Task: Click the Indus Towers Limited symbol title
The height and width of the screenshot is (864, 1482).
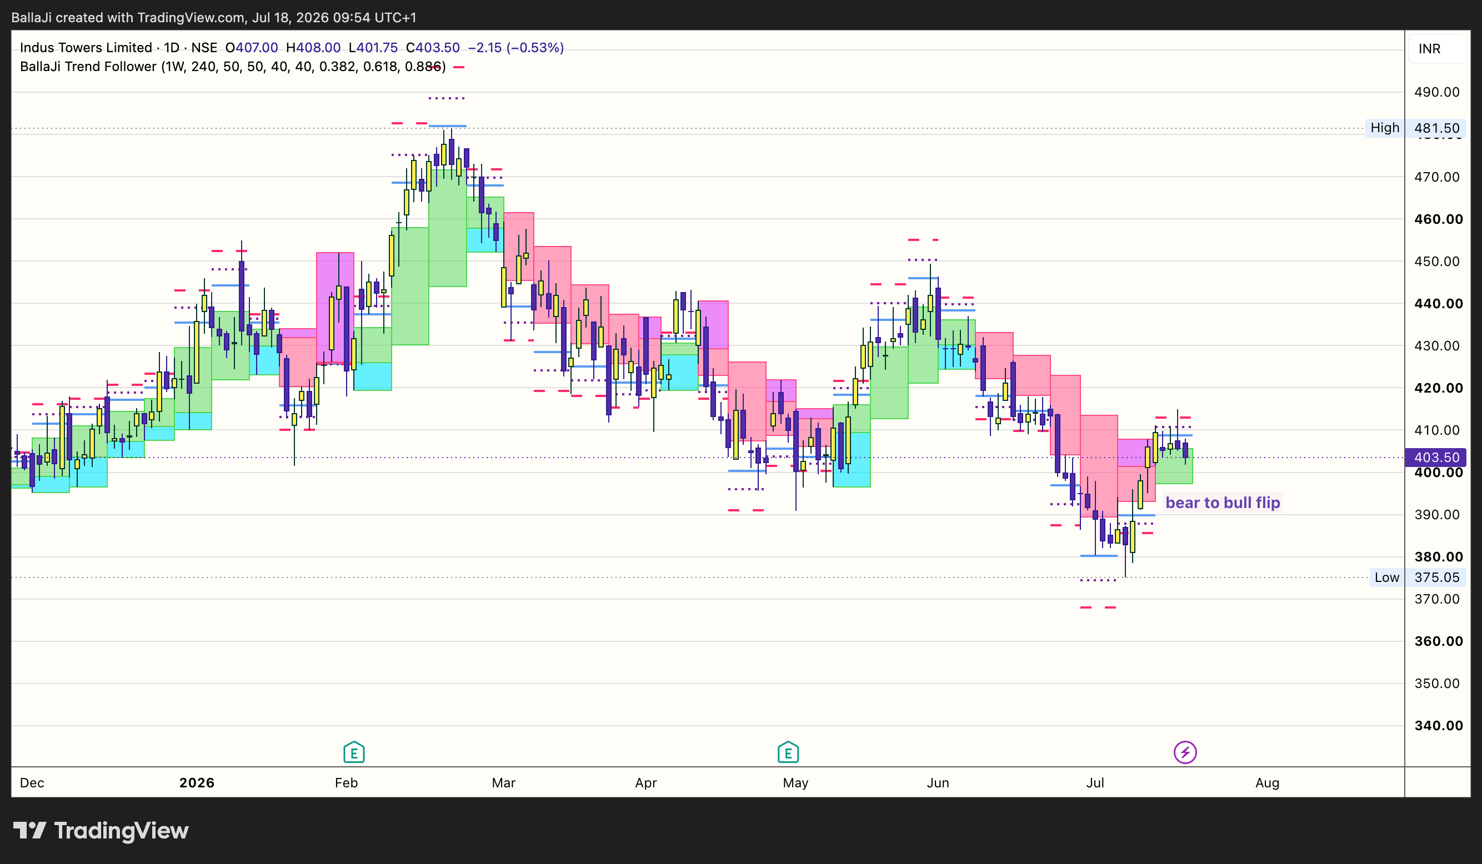Action: (x=86, y=48)
